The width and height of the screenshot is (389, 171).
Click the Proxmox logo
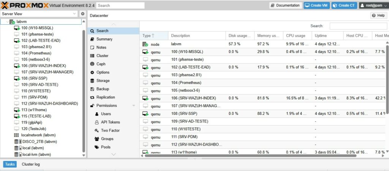point(25,5)
